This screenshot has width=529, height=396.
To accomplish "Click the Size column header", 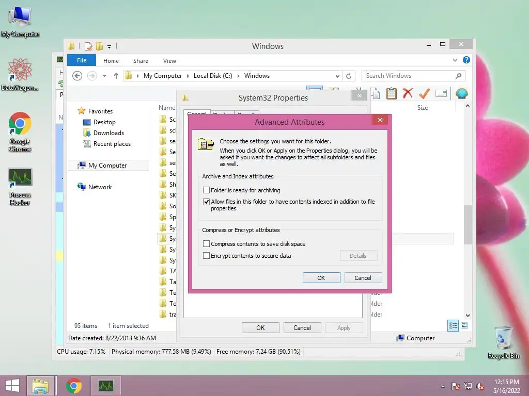I will (x=423, y=108).
